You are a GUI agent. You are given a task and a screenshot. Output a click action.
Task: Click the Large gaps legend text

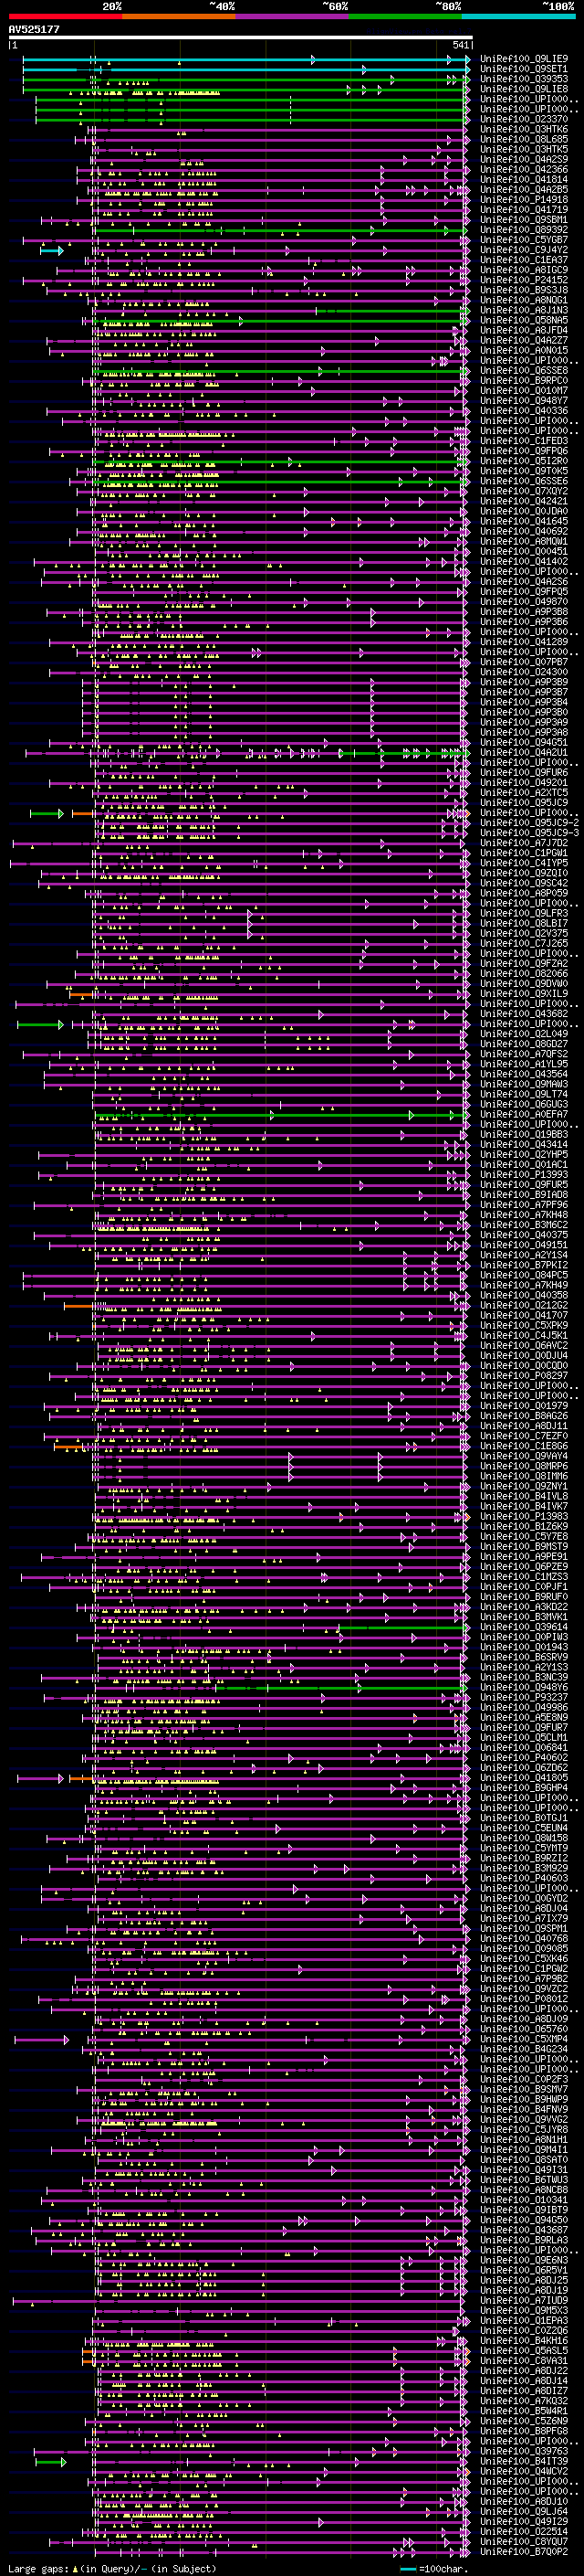click(x=112, y=2568)
